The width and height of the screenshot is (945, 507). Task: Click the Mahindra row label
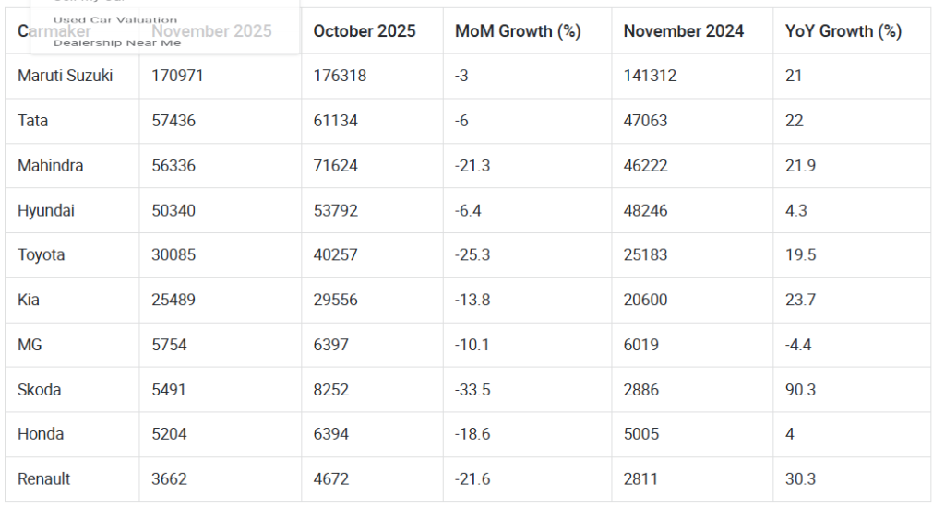(x=51, y=166)
